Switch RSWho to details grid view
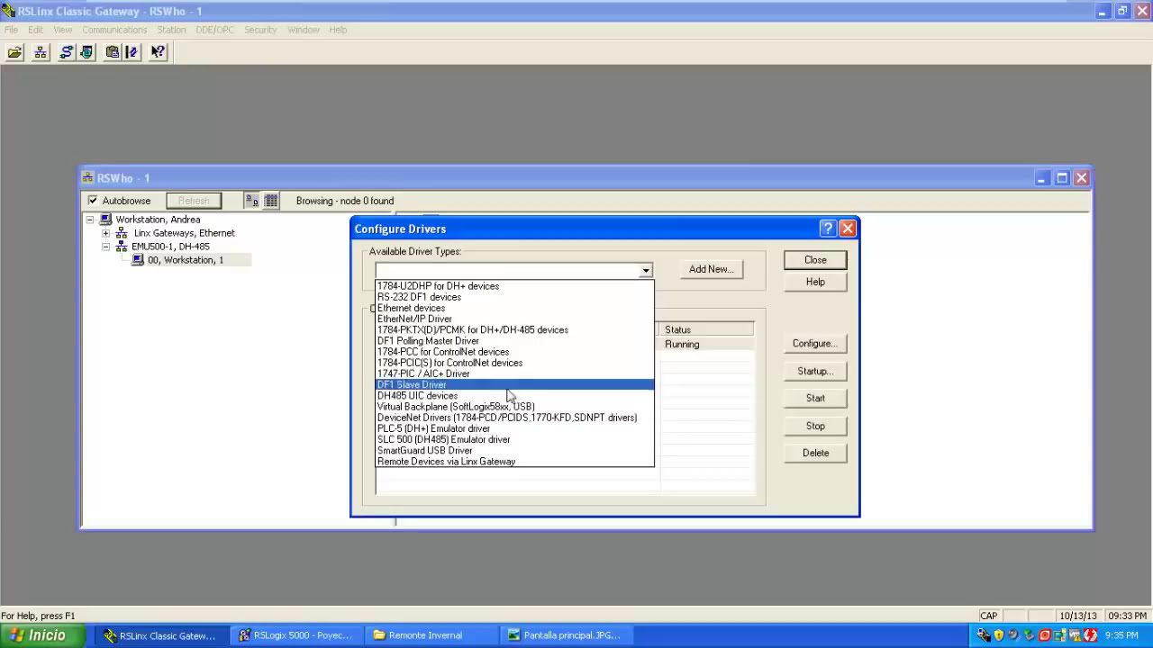The image size is (1153, 648). (271, 201)
